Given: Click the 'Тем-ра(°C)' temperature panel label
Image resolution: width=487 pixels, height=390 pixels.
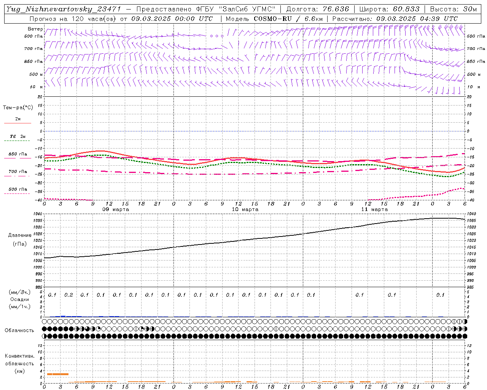Looking at the screenshot, I should 18,107.
